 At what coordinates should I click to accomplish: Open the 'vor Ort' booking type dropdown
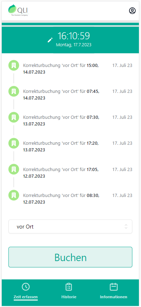70,226
